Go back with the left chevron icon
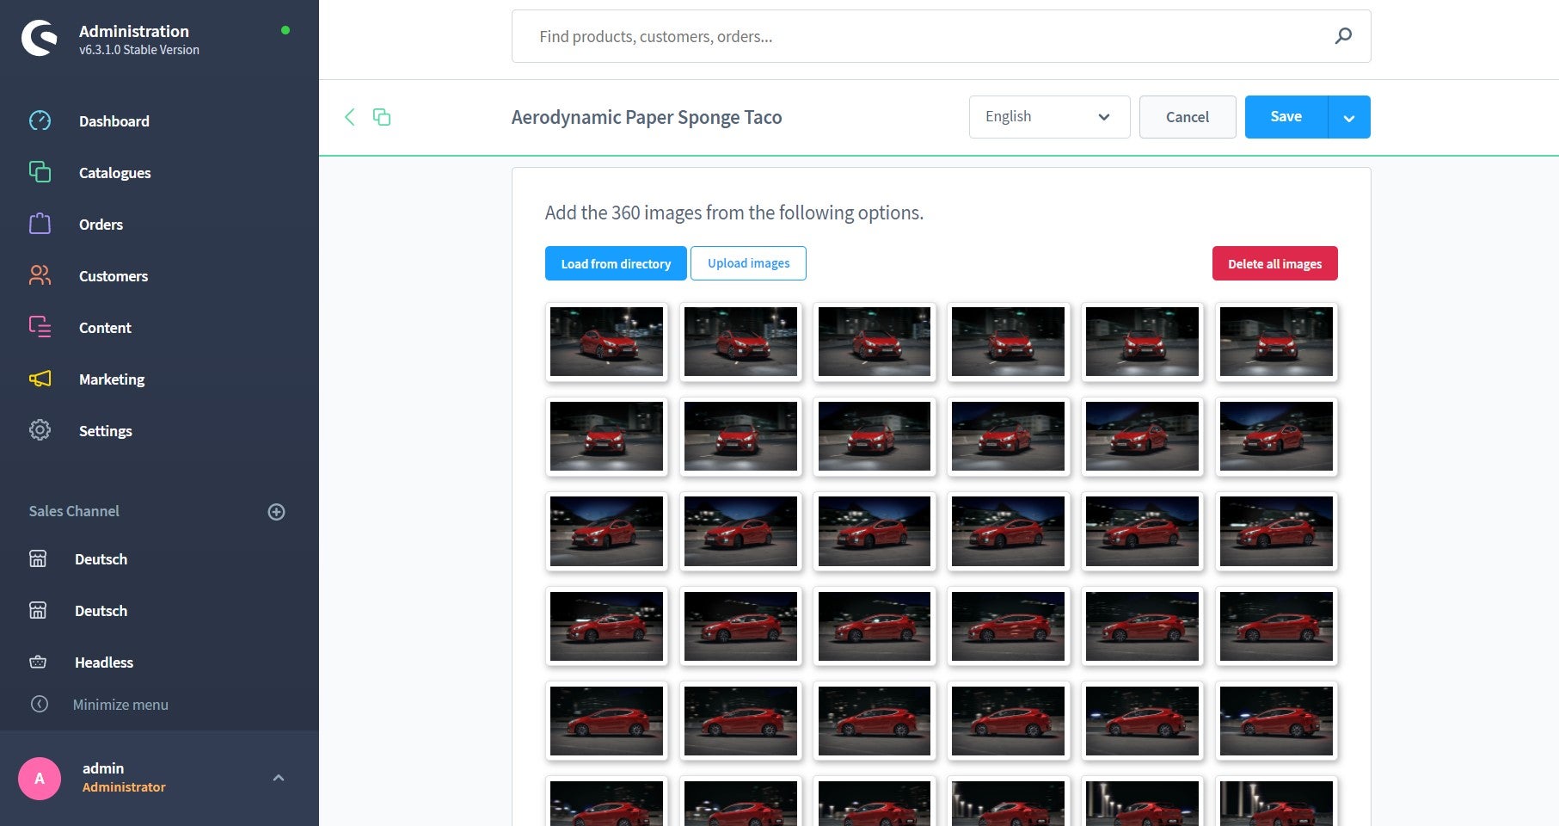Screen dimensions: 1559x826 click(349, 117)
